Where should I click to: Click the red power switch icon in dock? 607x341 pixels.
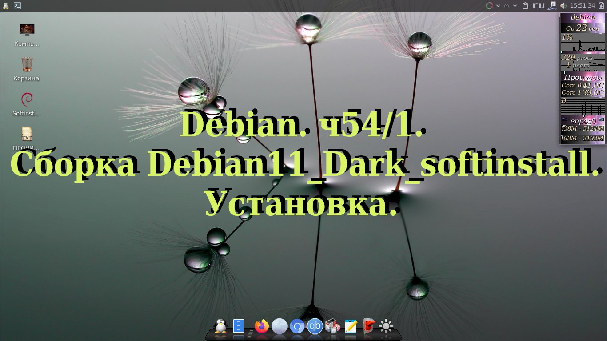coord(369,326)
